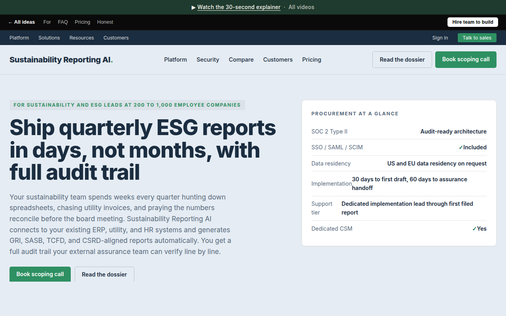Click the 'Data residency' row label
506x316 pixels.
coord(331,164)
